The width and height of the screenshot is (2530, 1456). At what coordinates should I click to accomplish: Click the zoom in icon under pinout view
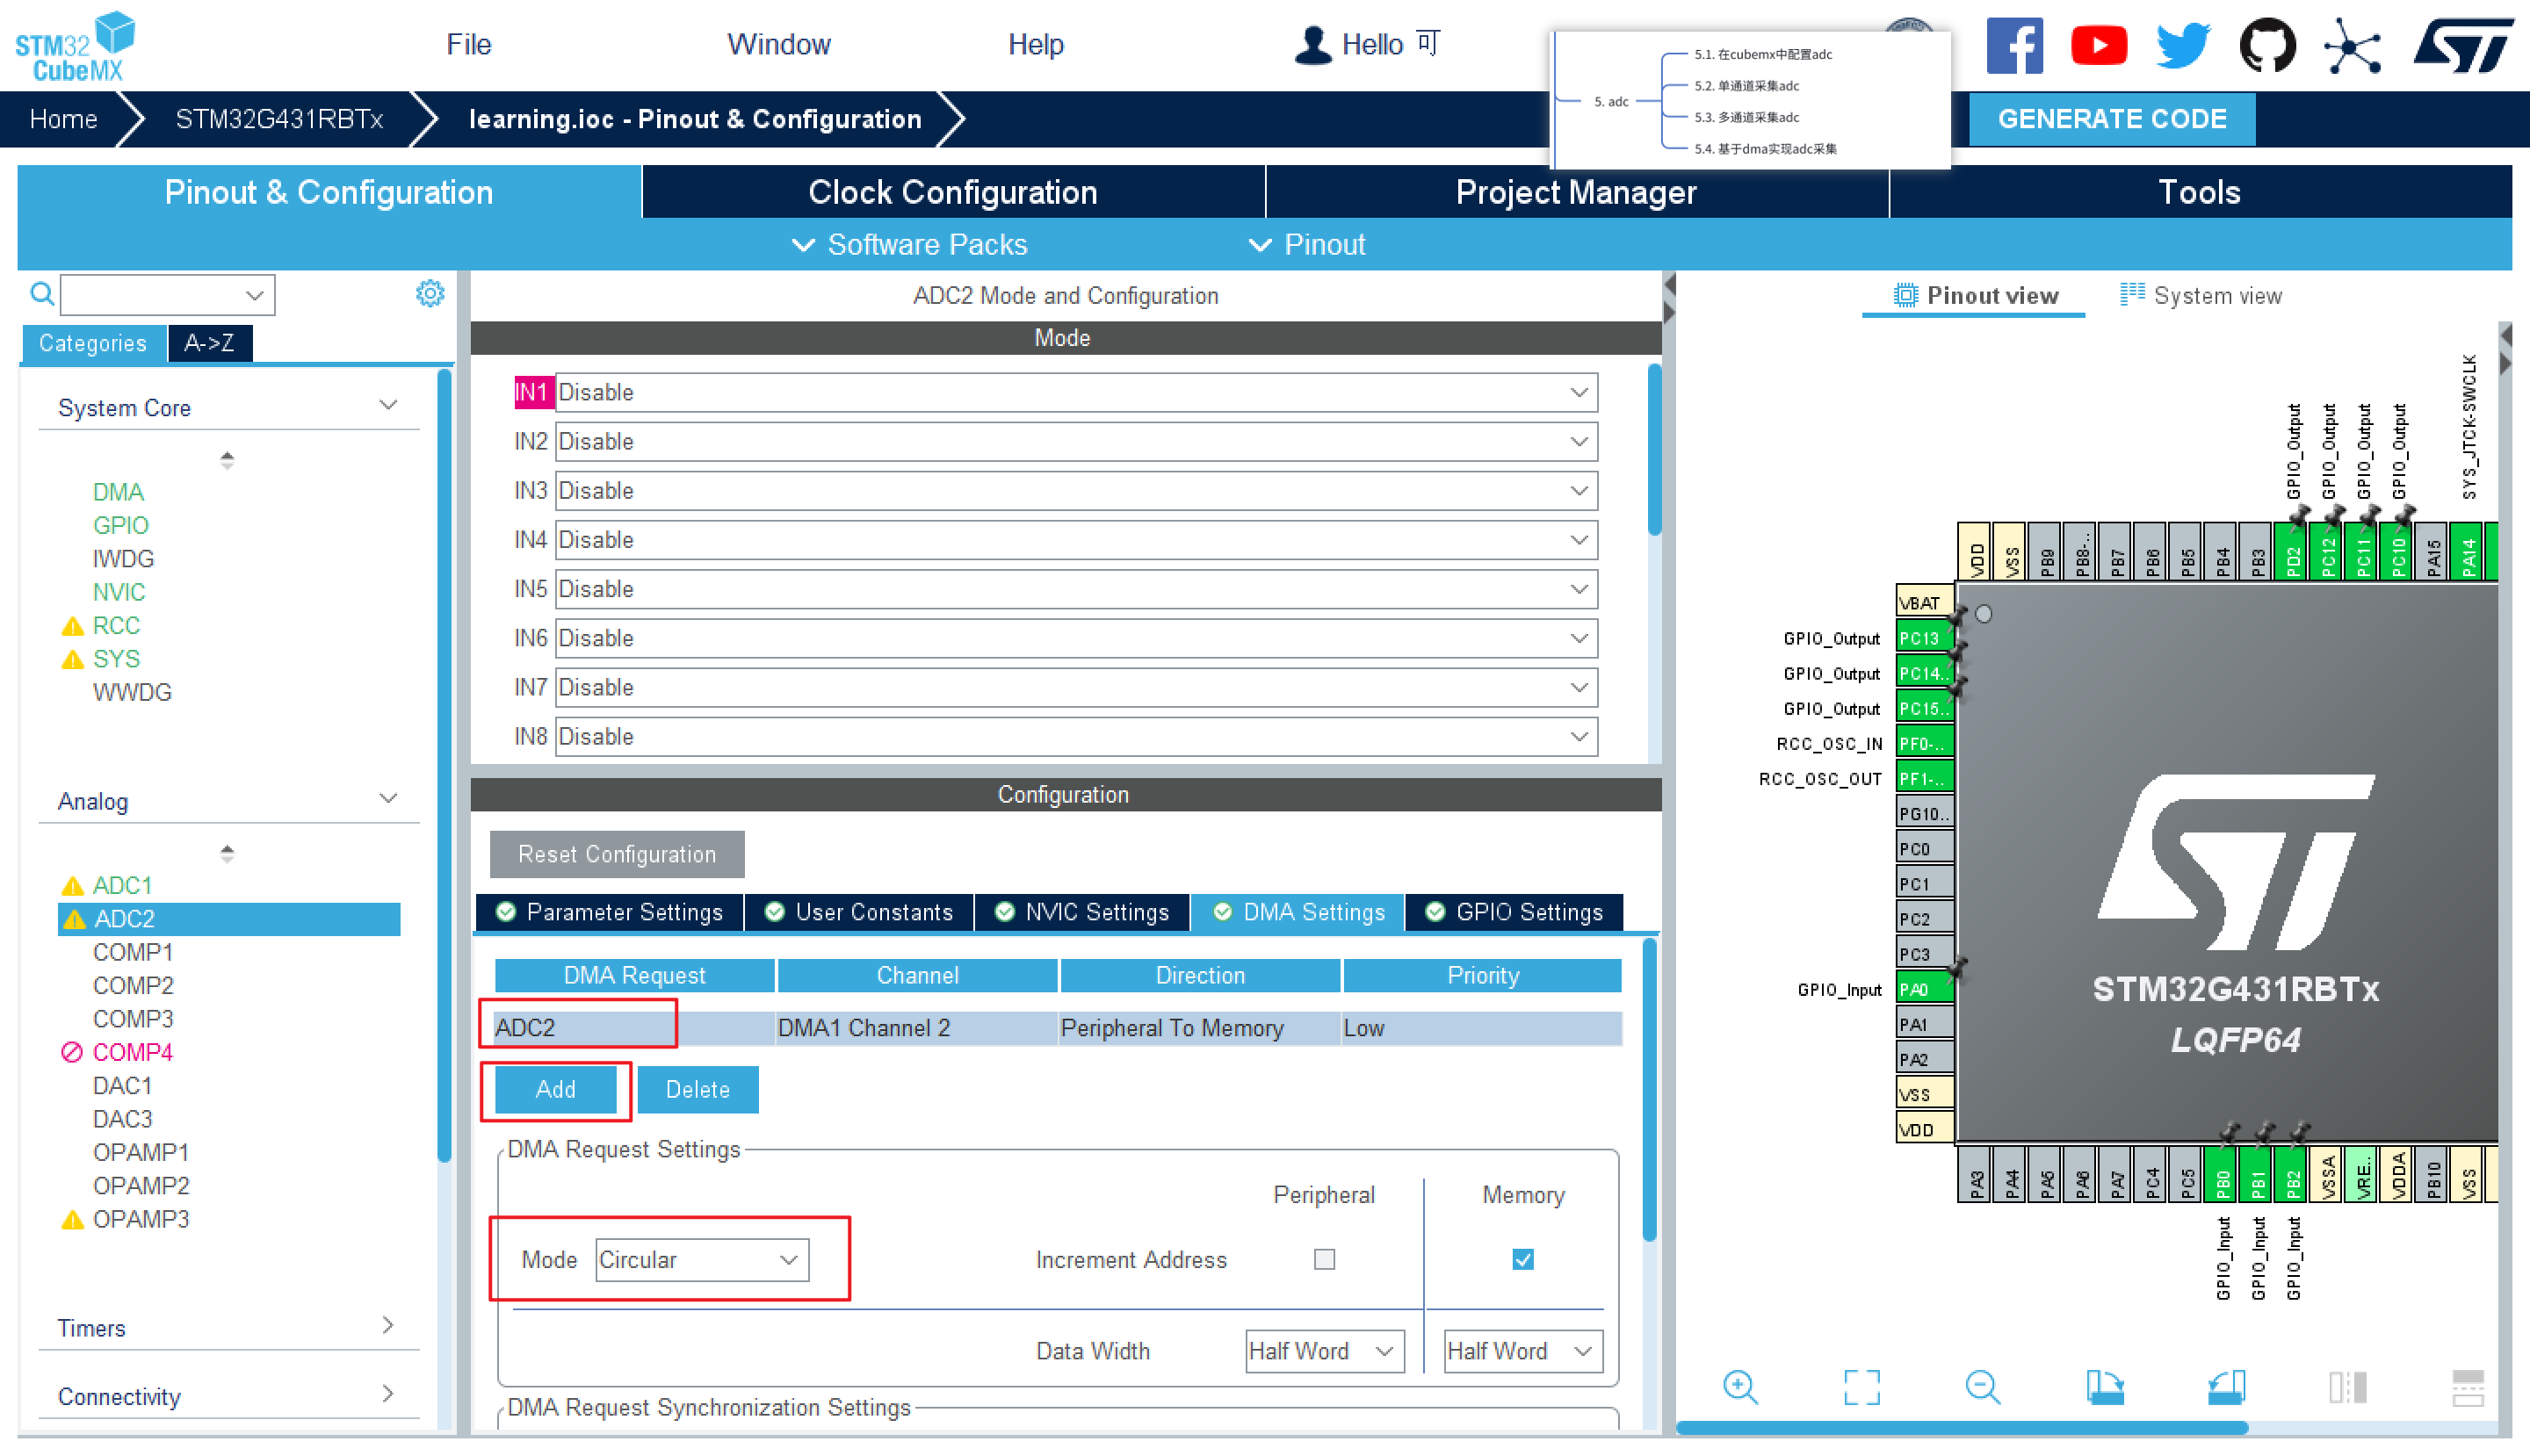(1739, 1386)
